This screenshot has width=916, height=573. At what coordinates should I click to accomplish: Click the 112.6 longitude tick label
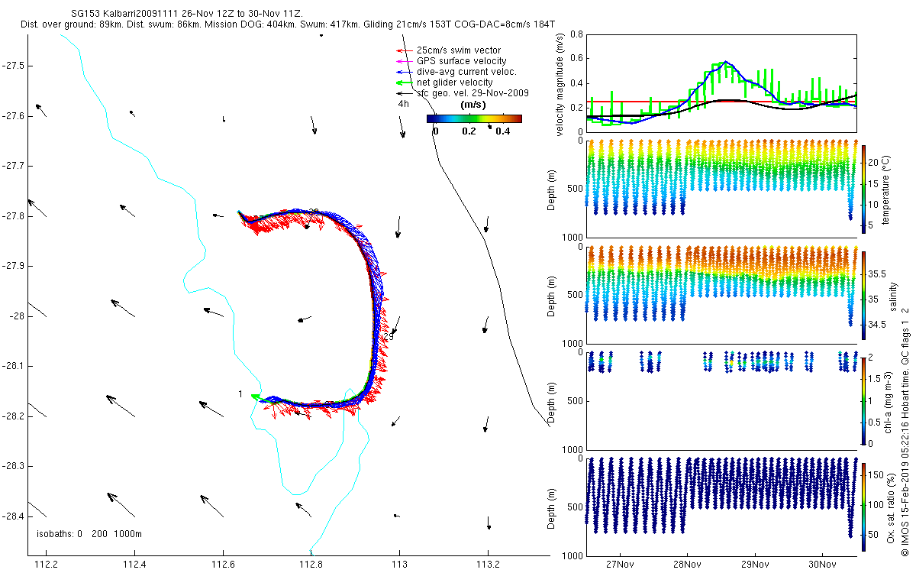tap(223, 565)
